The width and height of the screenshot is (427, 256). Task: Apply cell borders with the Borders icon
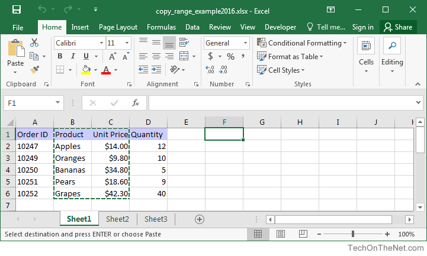click(60, 70)
